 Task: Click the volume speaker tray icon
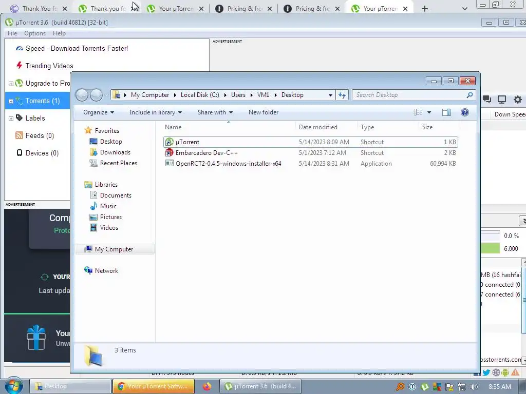tap(474, 387)
